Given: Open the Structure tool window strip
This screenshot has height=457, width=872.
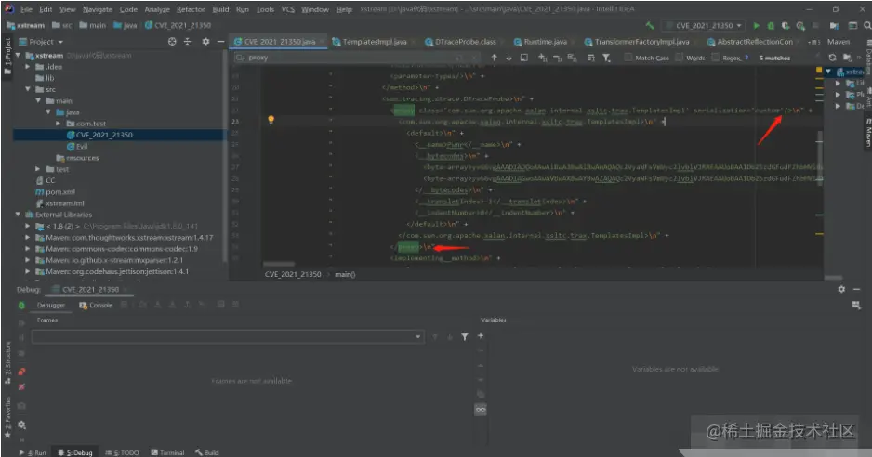Looking at the screenshot, I should (x=7, y=362).
